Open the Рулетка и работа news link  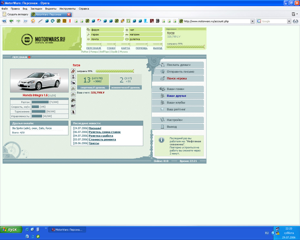pyautogui.click(x=101, y=136)
